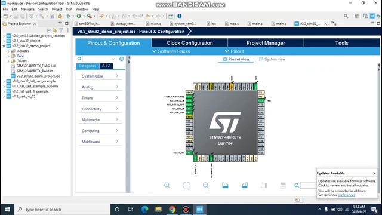The height and width of the screenshot is (215, 382).
Task: Expand the System Core category
Action: (100, 76)
